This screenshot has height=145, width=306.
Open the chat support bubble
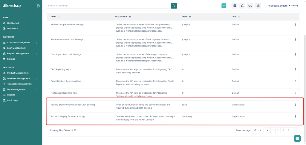[x=297, y=138]
